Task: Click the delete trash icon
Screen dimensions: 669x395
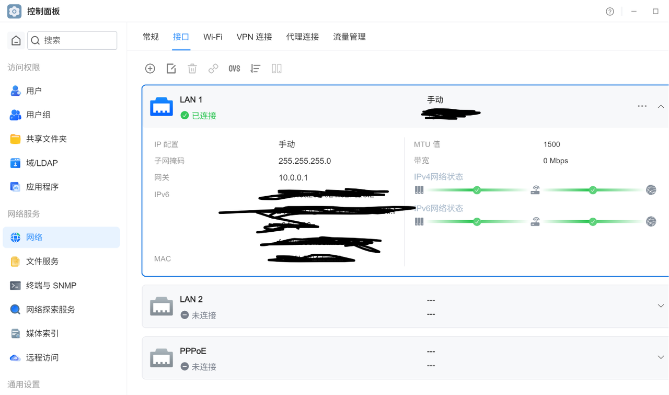Action: coord(192,69)
